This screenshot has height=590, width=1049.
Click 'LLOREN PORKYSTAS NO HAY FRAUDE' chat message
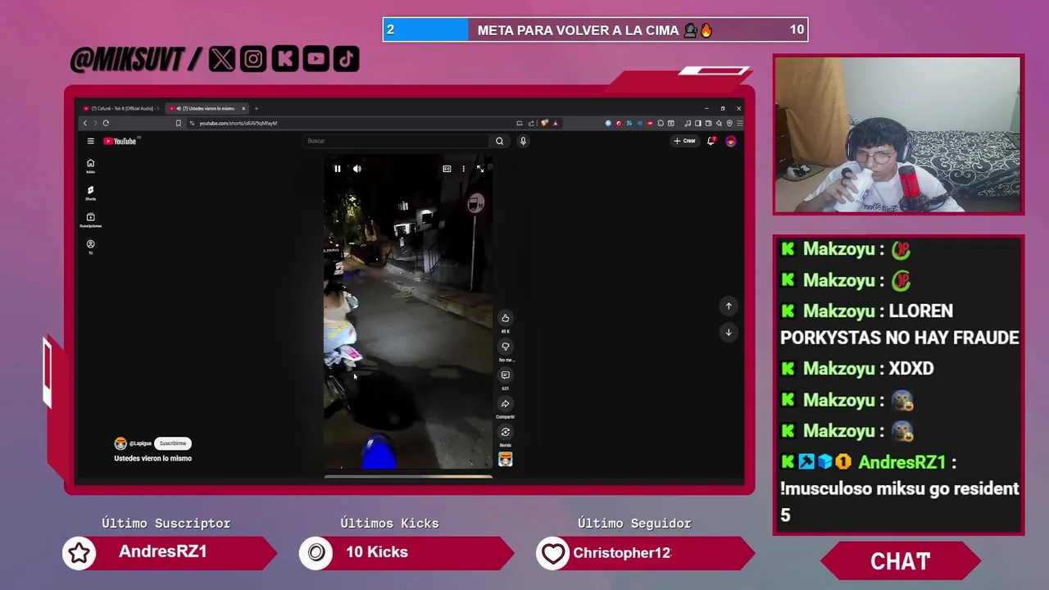tap(899, 324)
